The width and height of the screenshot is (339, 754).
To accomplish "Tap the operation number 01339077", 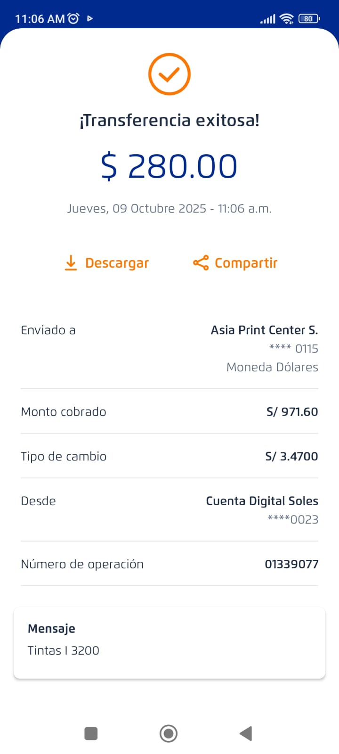I will coord(291,564).
